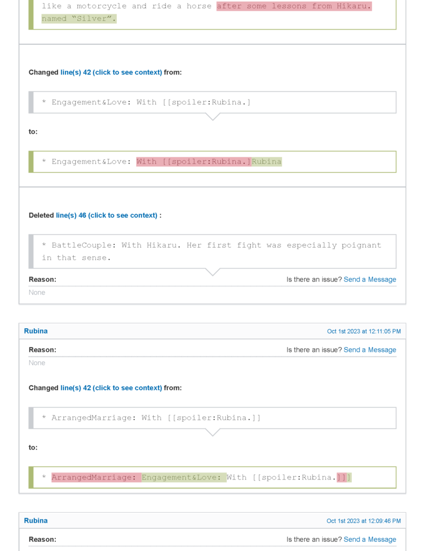This screenshot has height=551, width=425.
Task: Click timestamp Oct 1st 2023 at 12:09:46 PM
Action: pyautogui.click(x=364, y=521)
